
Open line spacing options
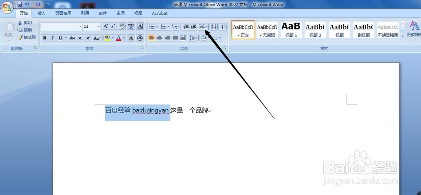tap(193, 38)
